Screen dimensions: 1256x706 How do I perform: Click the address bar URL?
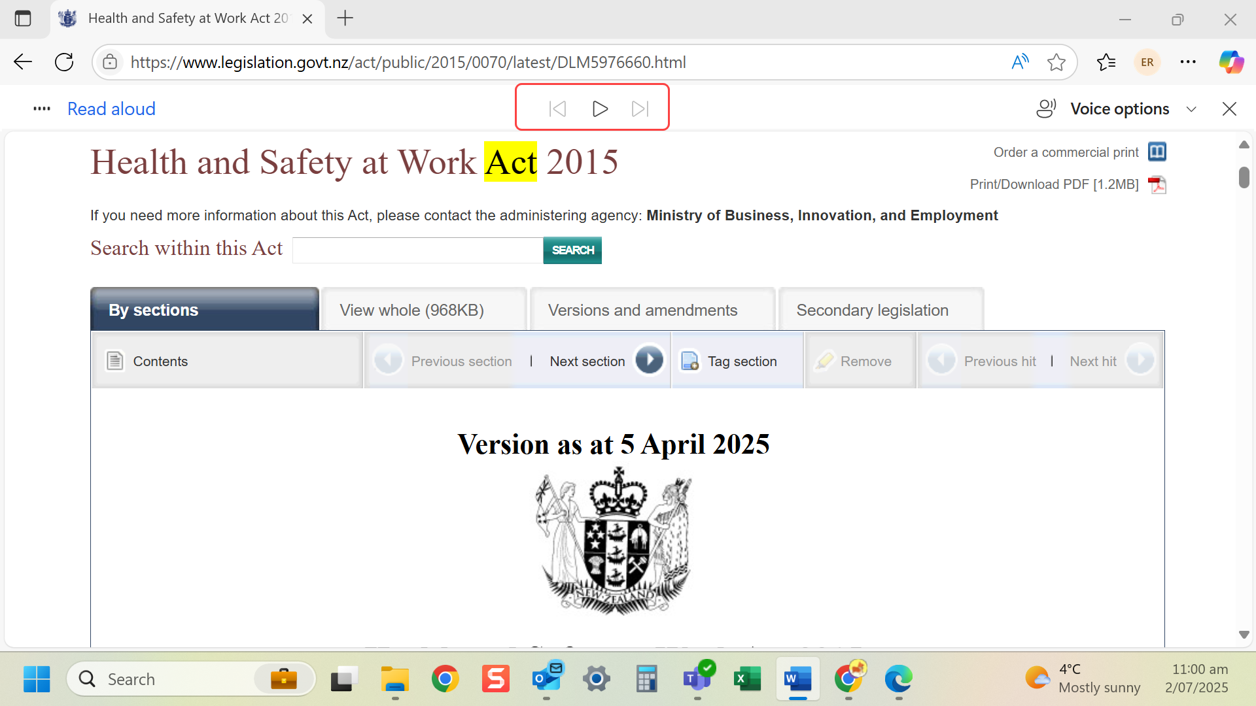(x=408, y=62)
